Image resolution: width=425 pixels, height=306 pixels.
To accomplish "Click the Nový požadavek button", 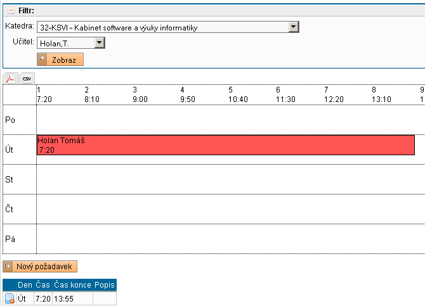I will [41, 267].
